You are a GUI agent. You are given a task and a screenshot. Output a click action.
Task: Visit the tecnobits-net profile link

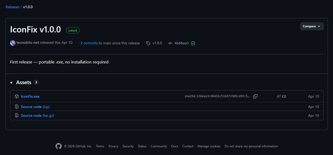(28, 43)
